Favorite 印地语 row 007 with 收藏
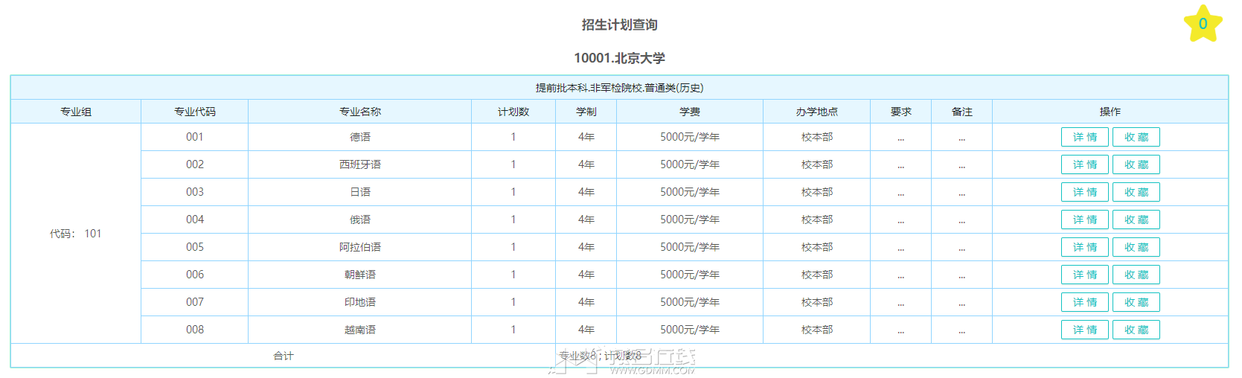Viewport: 1242px width, 378px height. (1136, 302)
